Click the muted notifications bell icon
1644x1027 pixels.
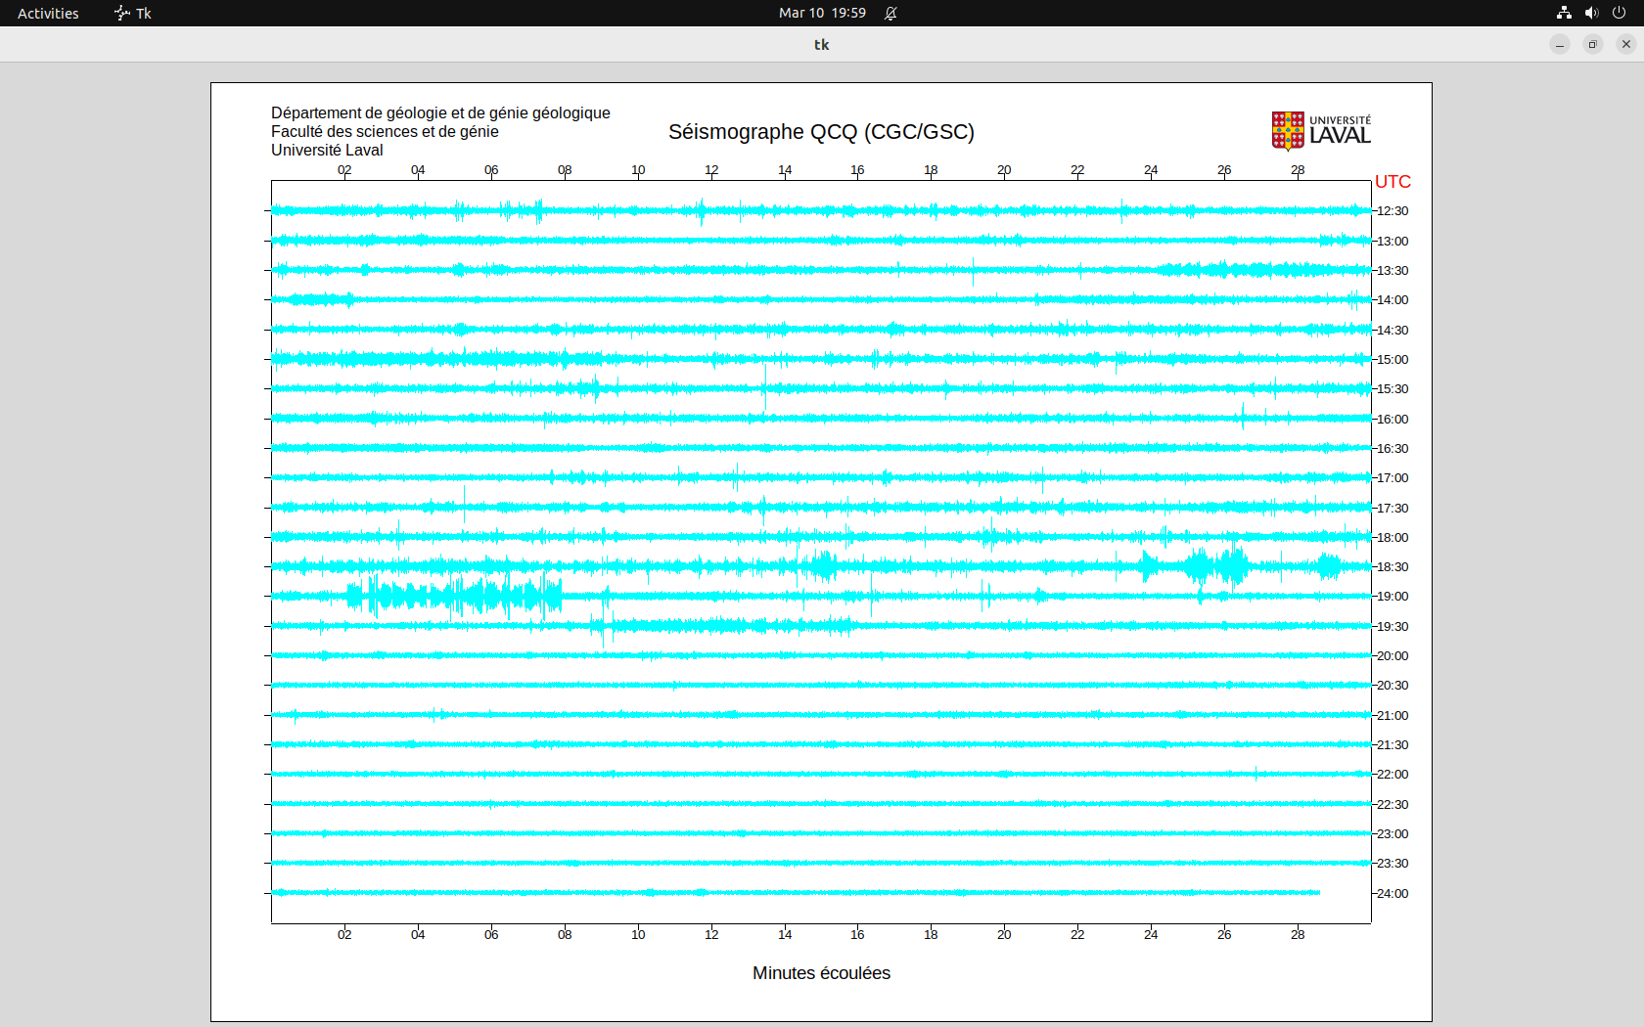click(x=890, y=13)
